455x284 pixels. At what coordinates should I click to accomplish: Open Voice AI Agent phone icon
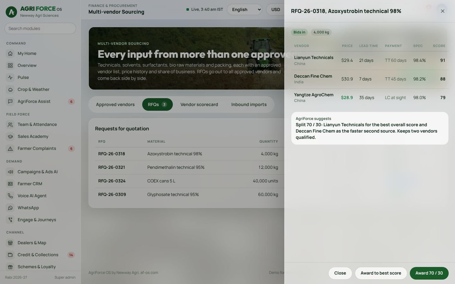10,196
